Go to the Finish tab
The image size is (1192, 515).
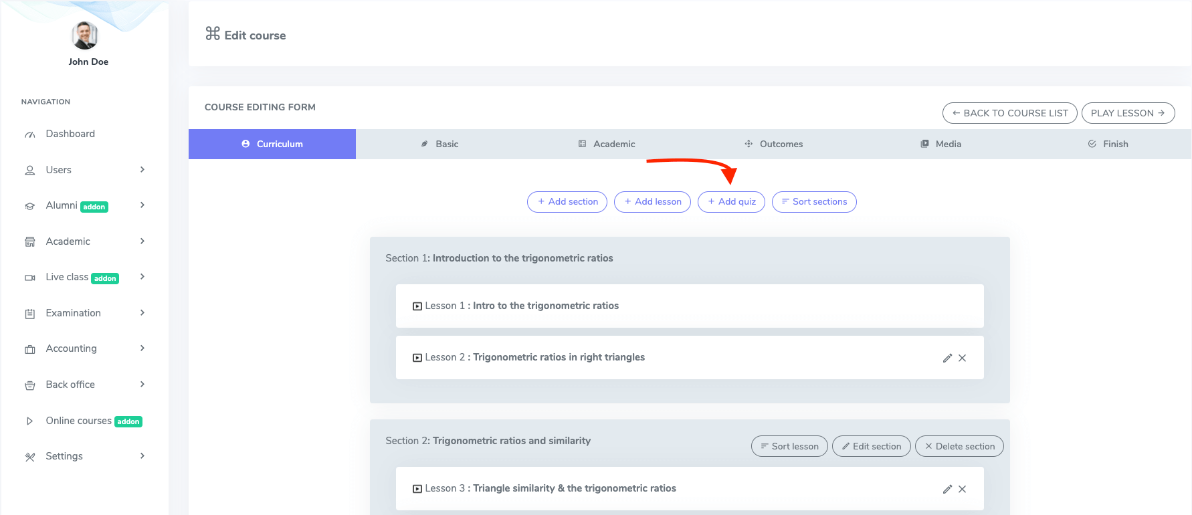(1108, 144)
